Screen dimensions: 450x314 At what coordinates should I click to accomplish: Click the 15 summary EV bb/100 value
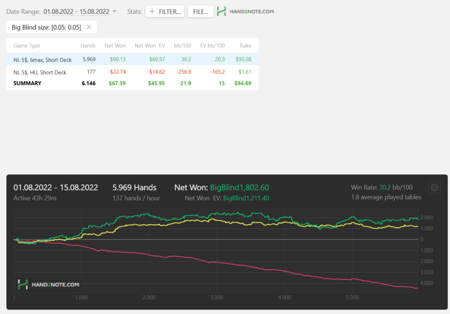click(222, 83)
